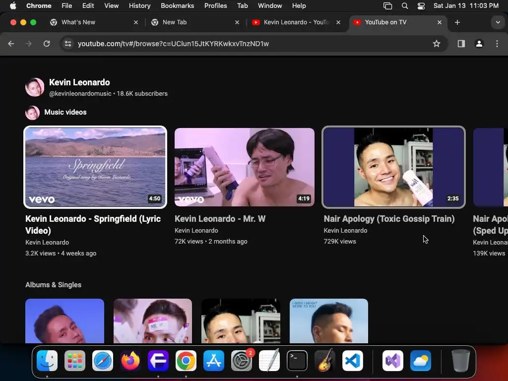Open Safari from the Dock
Image resolution: width=508 pixels, height=381 pixels.
coord(103,361)
